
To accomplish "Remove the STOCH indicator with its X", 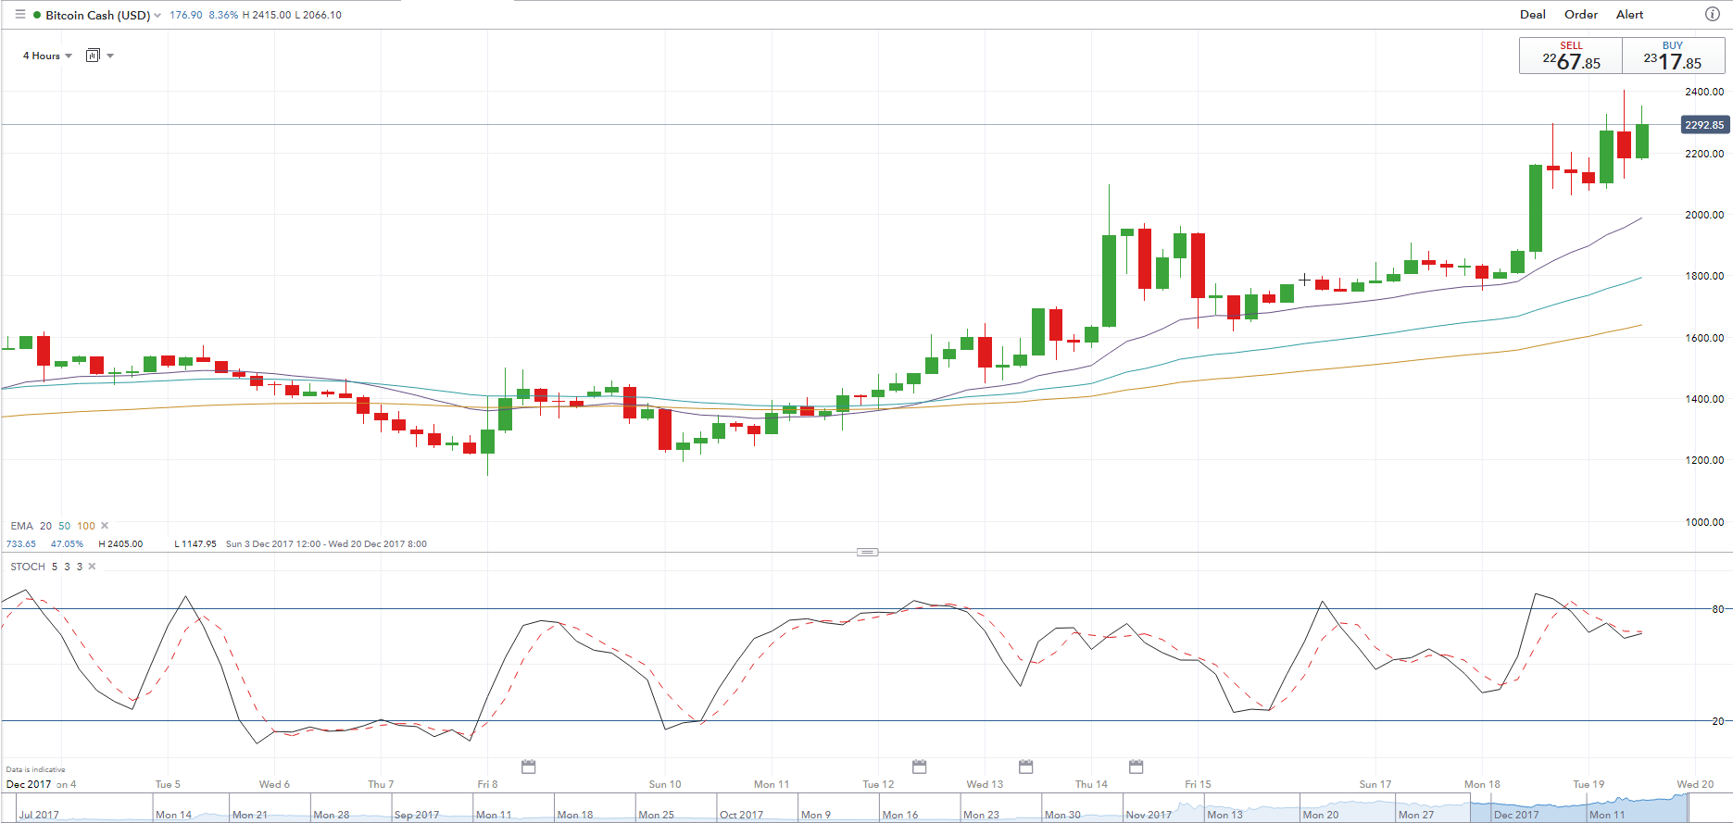I will click(92, 567).
